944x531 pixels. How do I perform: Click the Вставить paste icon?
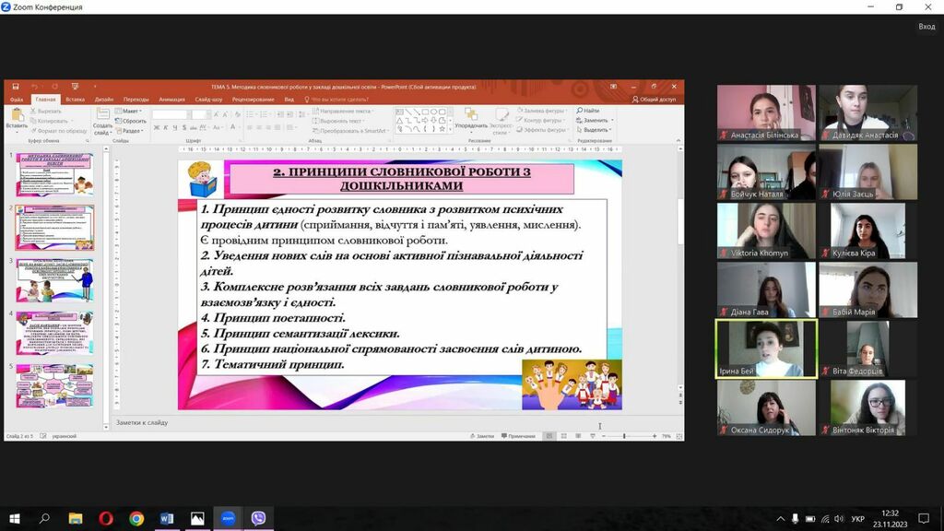tap(17, 119)
